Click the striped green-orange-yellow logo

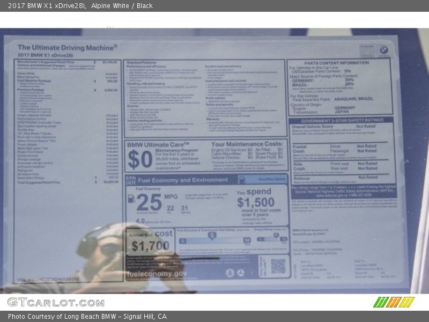tap(394, 302)
